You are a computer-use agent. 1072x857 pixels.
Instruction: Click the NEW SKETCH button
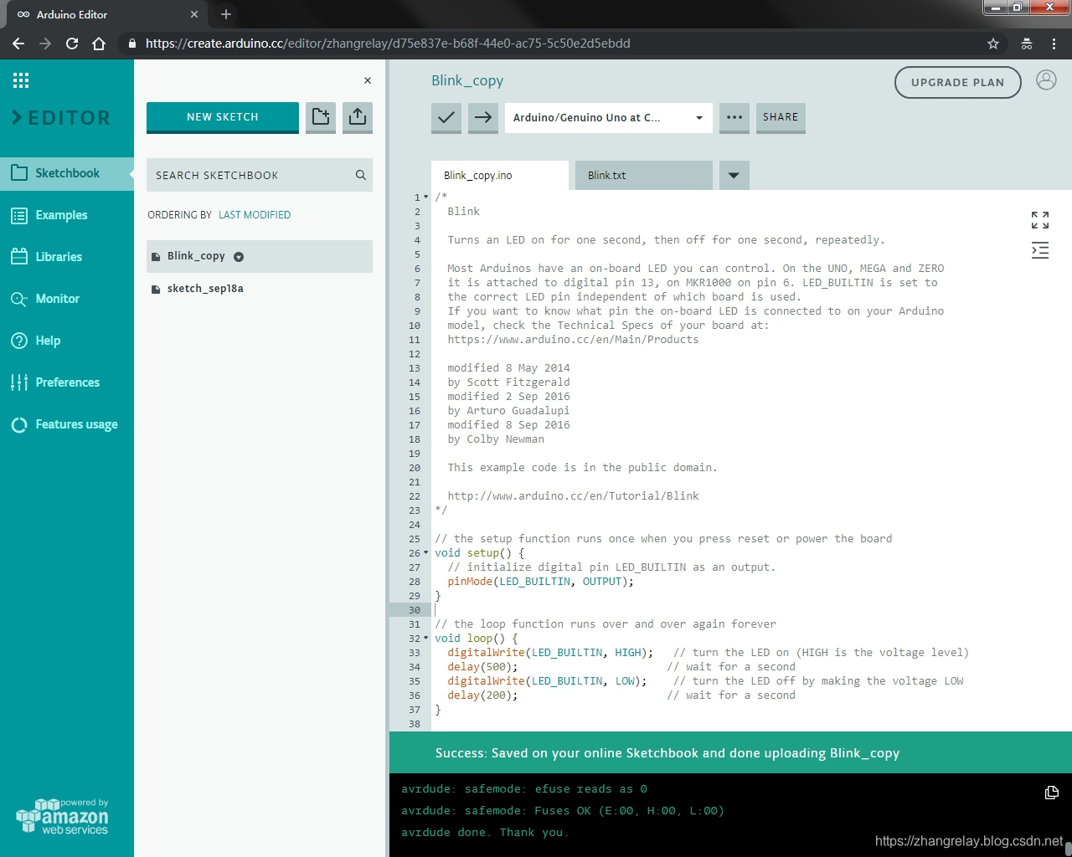click(x=223, y=117)
